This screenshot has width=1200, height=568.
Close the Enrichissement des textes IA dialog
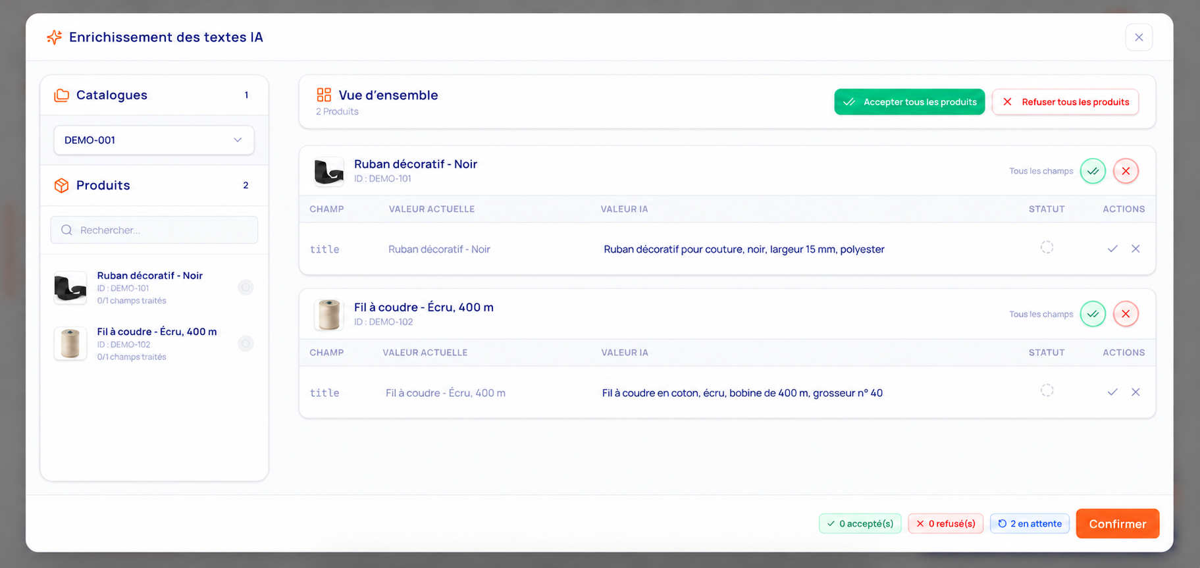(x=1139, y=38)
